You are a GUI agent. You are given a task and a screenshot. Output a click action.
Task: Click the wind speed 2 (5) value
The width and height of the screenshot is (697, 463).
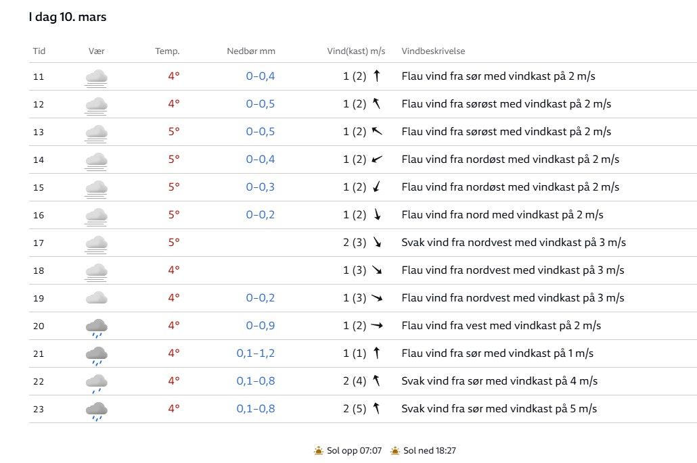[x=355, y=409]
